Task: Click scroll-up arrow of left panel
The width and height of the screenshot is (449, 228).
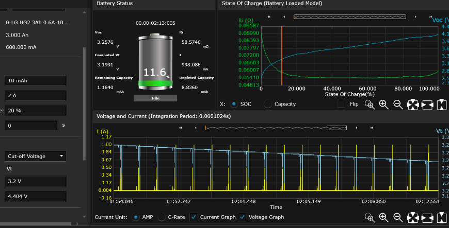Action: [x=84, y=12]
